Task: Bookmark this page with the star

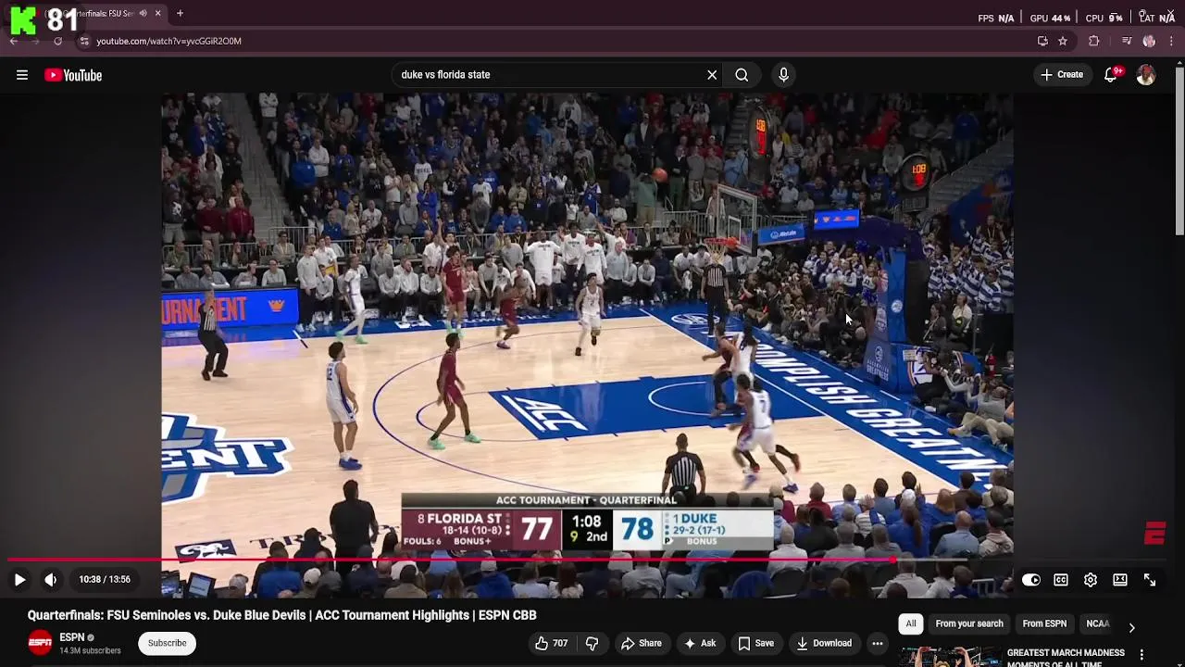Action: pos(1063,41)
